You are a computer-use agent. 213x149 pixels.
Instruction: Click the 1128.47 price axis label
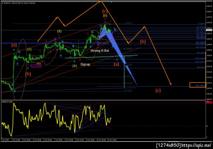pos(209,66)
